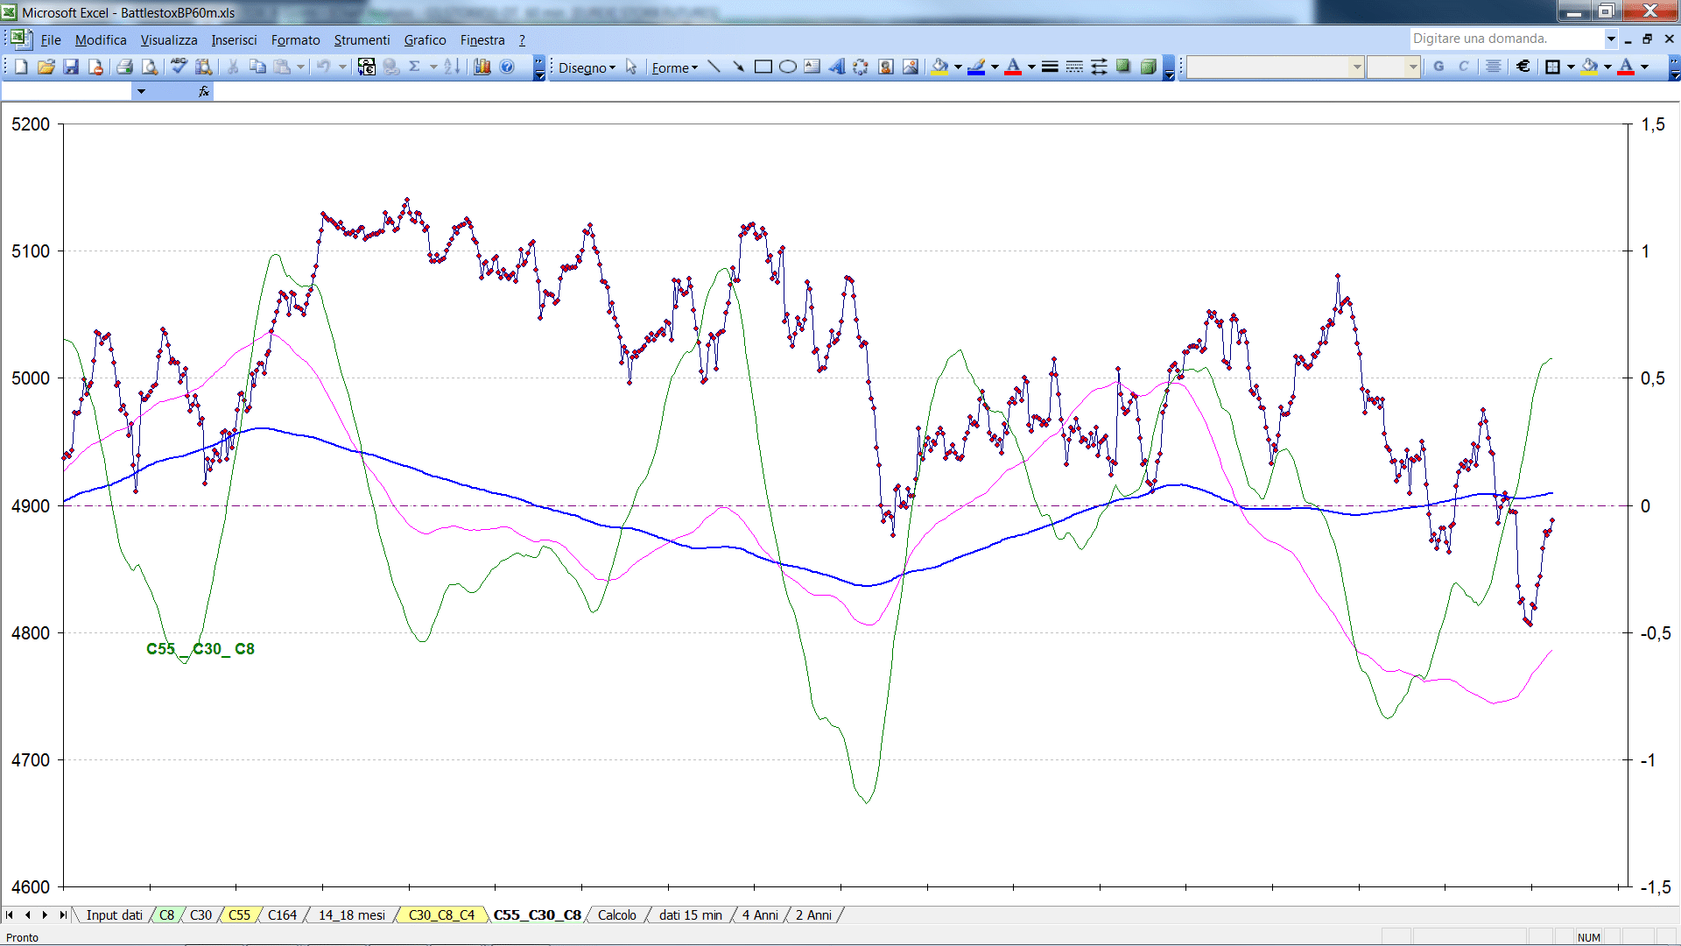Insert WordArt from Drawing toolbar

tap(836, 67)
